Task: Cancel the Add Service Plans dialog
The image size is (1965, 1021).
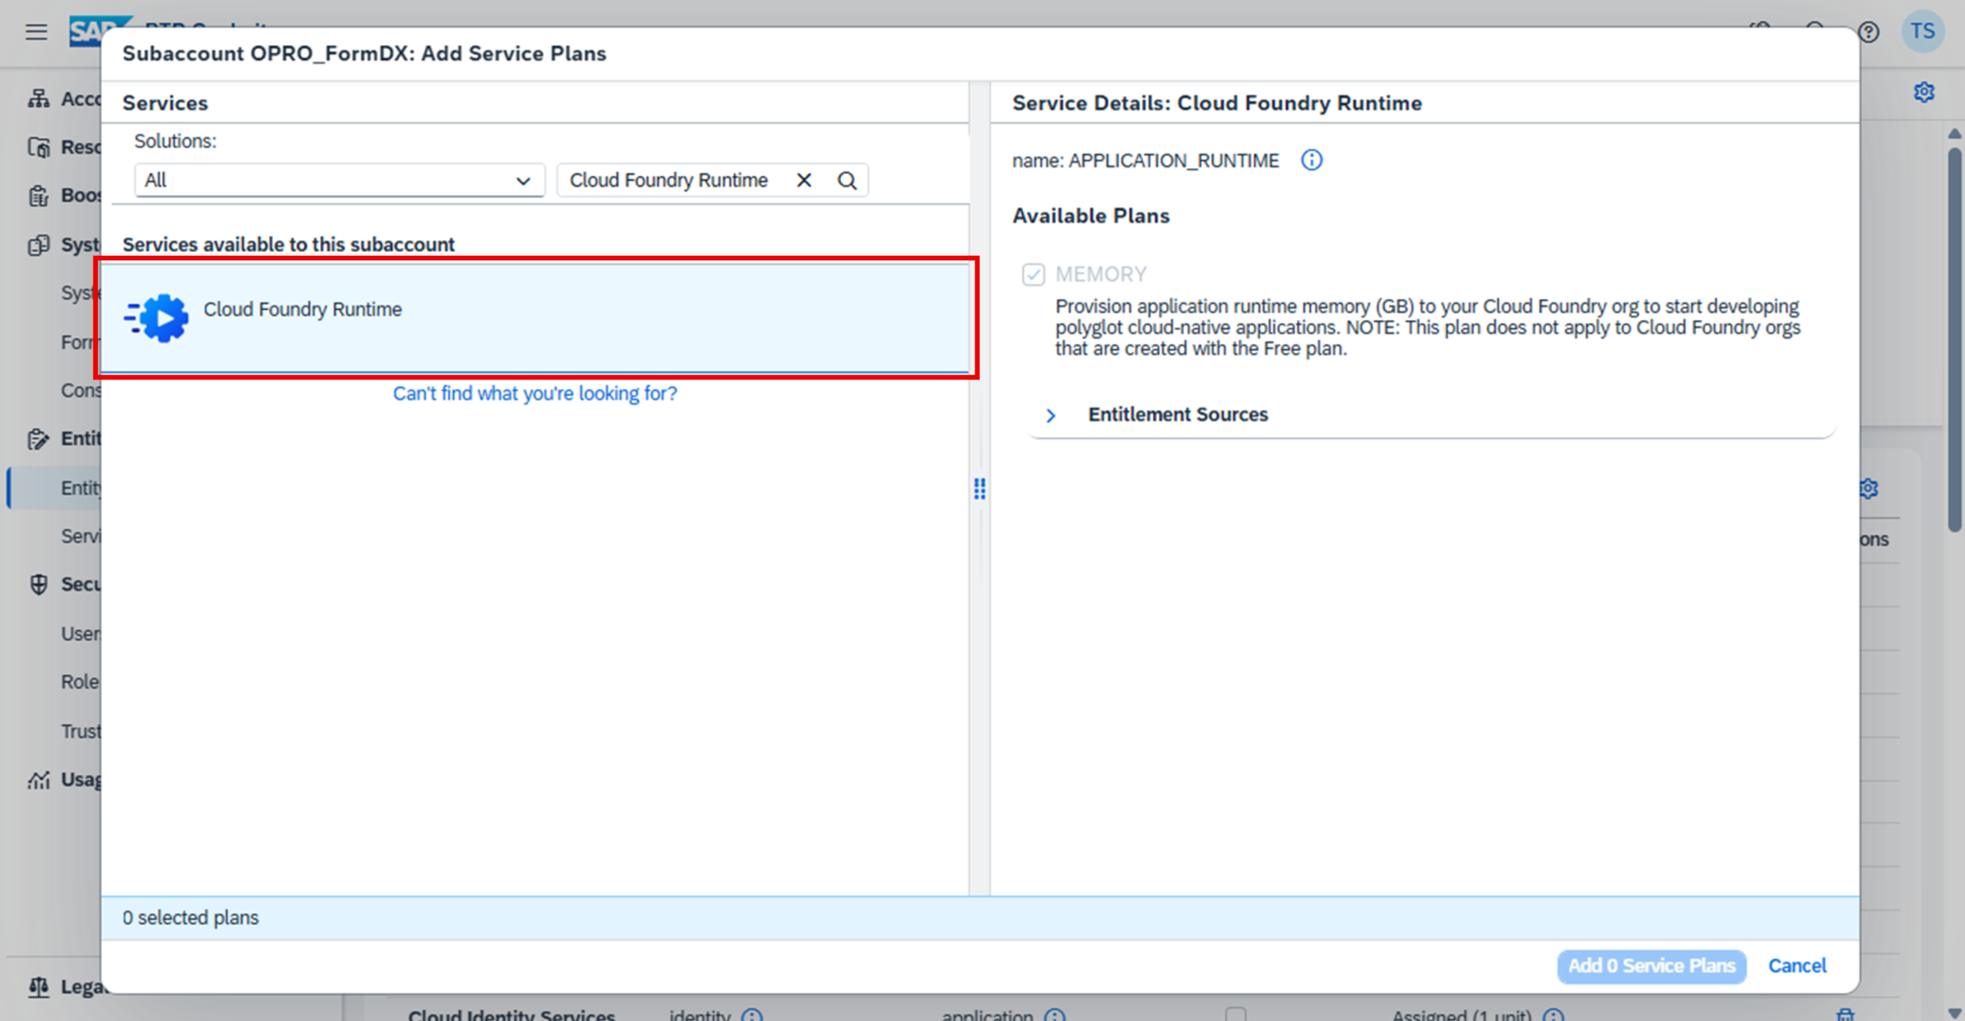Action: pyautogui.click(x=1796, y=966)
